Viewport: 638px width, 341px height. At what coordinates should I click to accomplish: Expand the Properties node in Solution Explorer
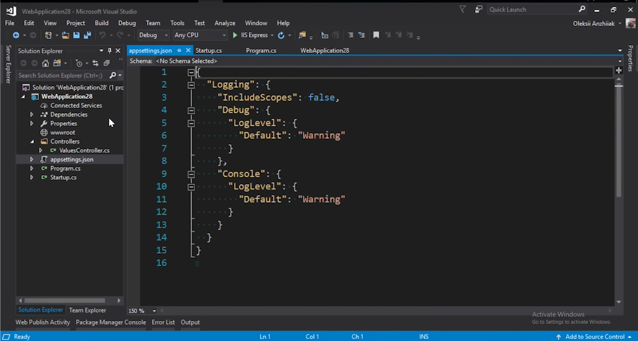coord(32,123)
